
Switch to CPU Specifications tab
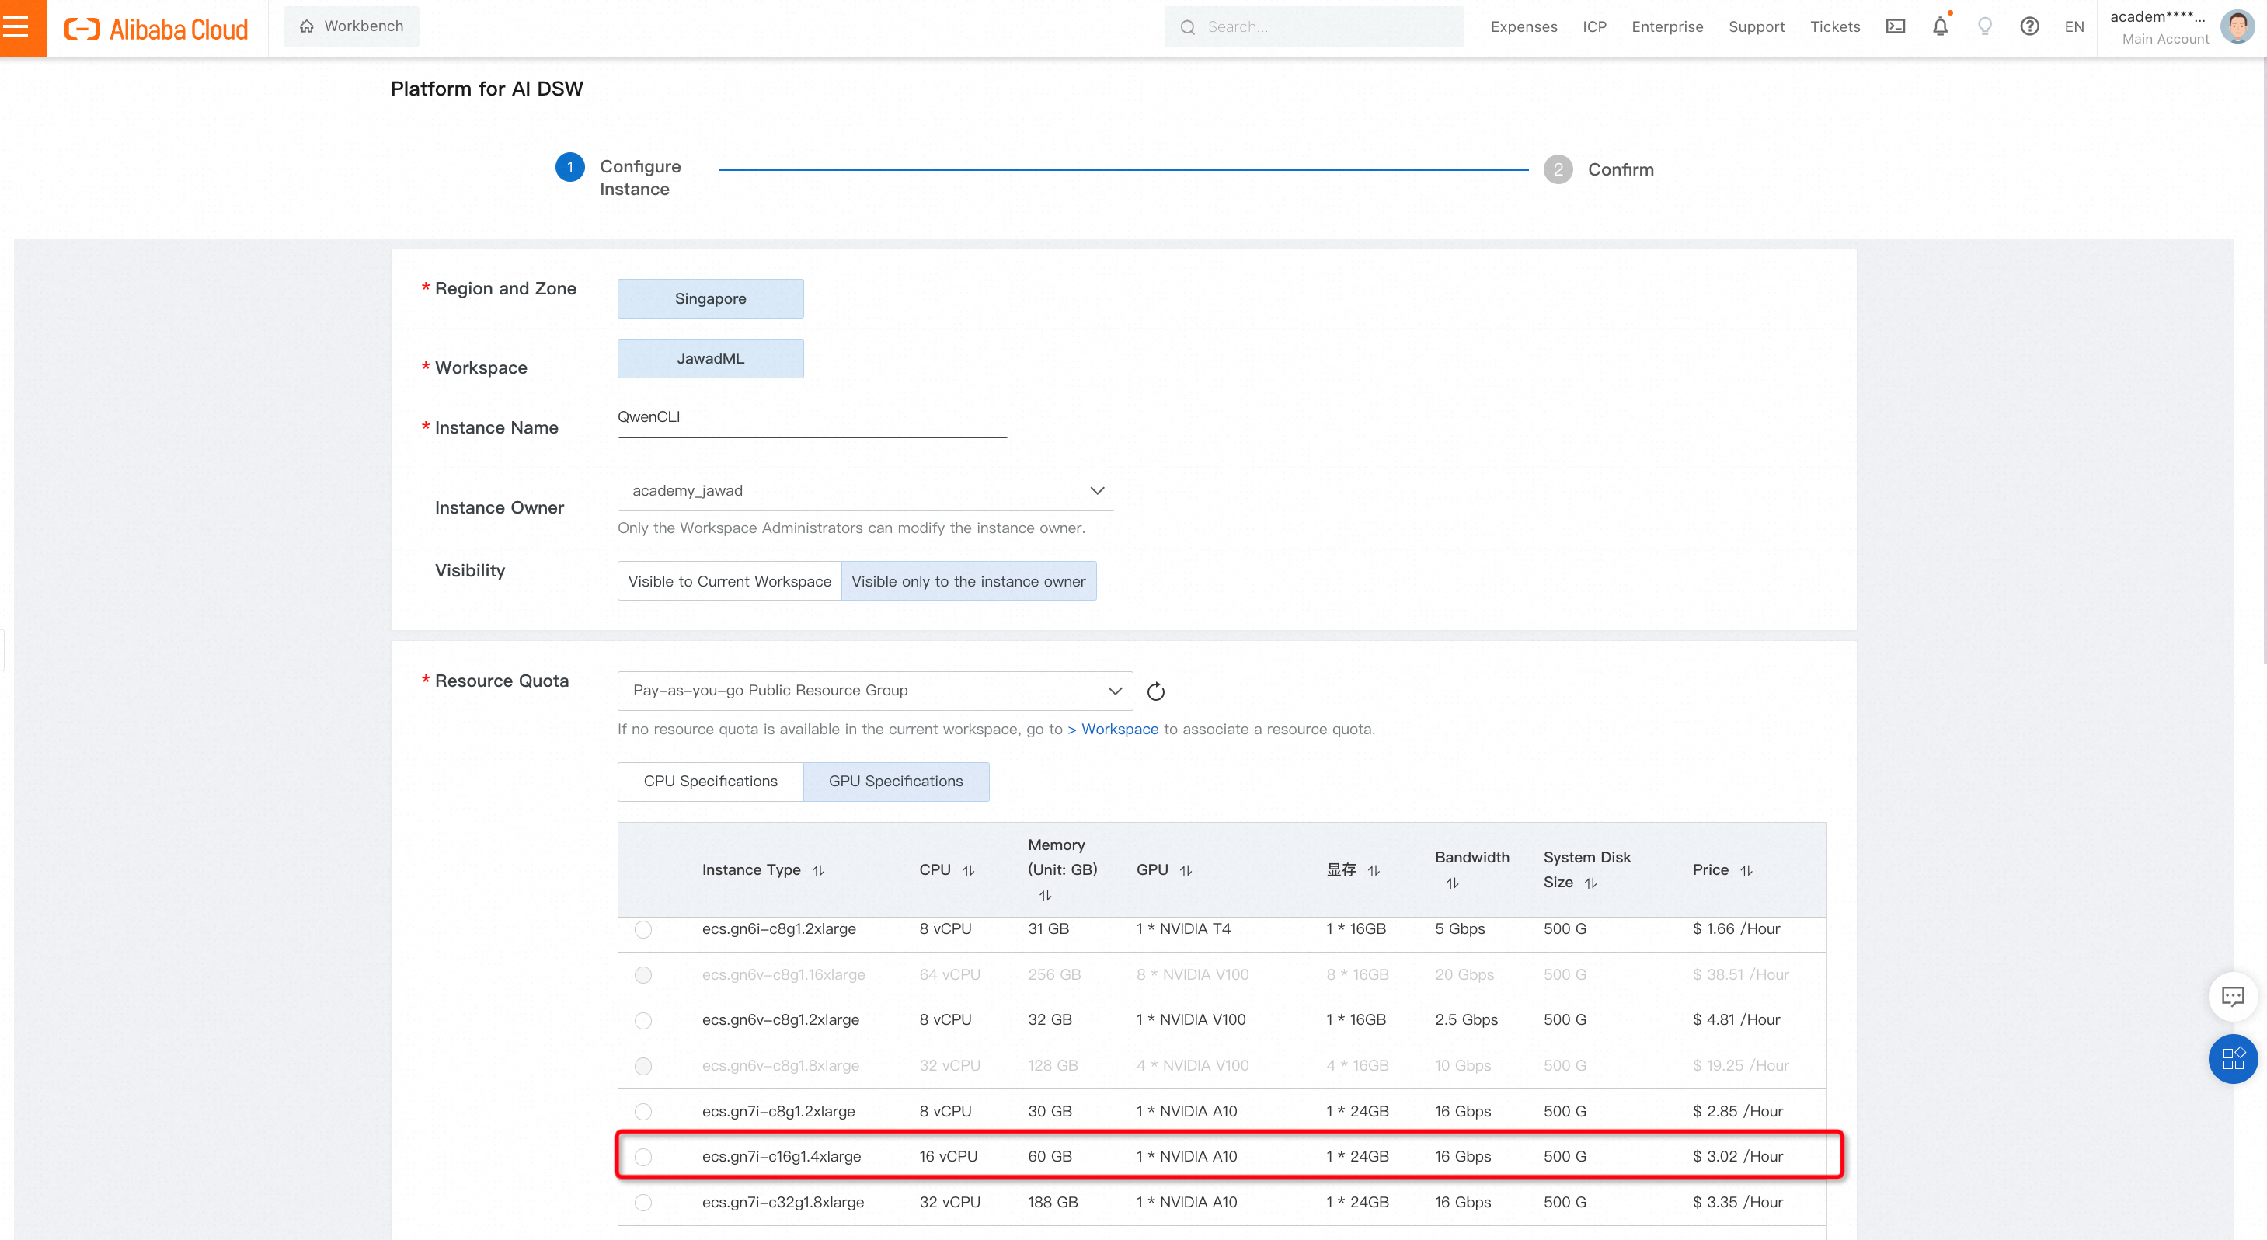710,782
